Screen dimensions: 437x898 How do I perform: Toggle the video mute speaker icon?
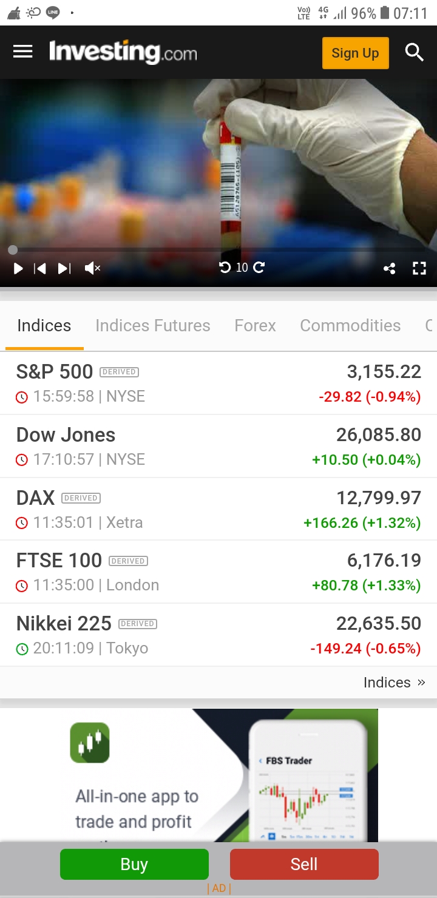[92, 268]
